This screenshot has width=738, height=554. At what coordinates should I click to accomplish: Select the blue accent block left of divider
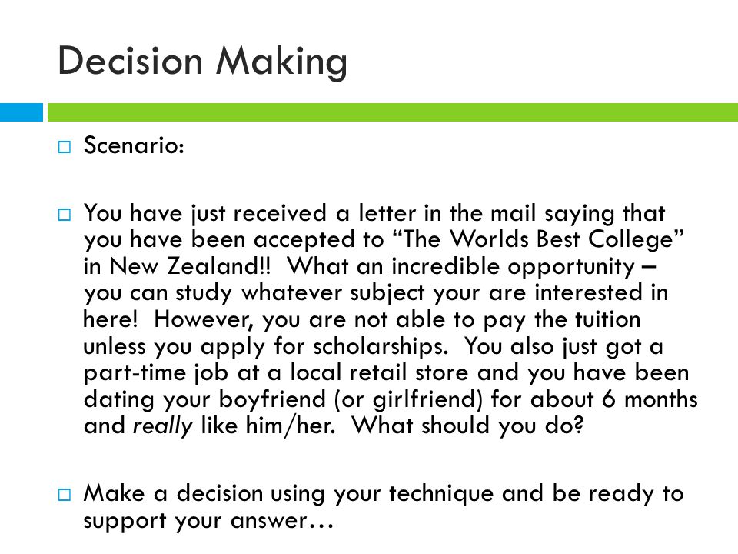22,112
